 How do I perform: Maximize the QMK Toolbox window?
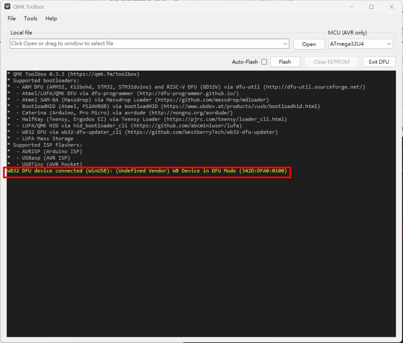[x=371, y=7]
